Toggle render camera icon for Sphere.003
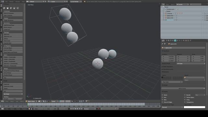208x117 pixels. pos(207,16)
